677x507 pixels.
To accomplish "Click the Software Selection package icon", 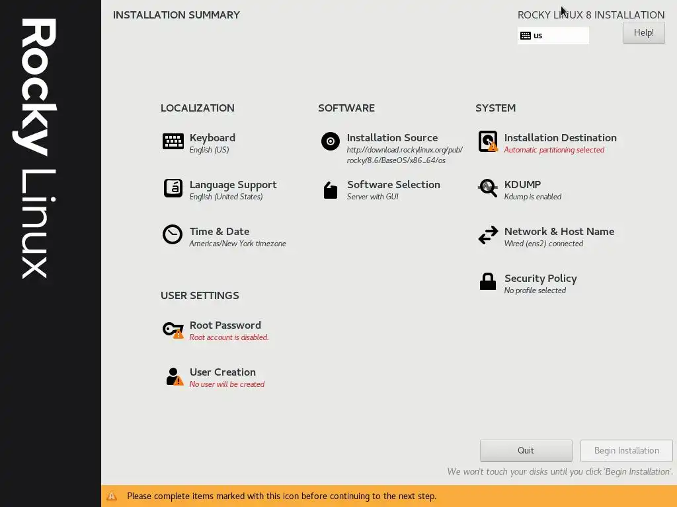I will 331,190.
